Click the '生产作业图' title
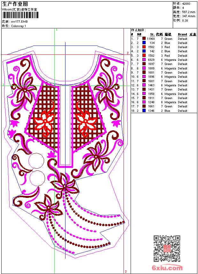198x274 pixels. [15, 4]
